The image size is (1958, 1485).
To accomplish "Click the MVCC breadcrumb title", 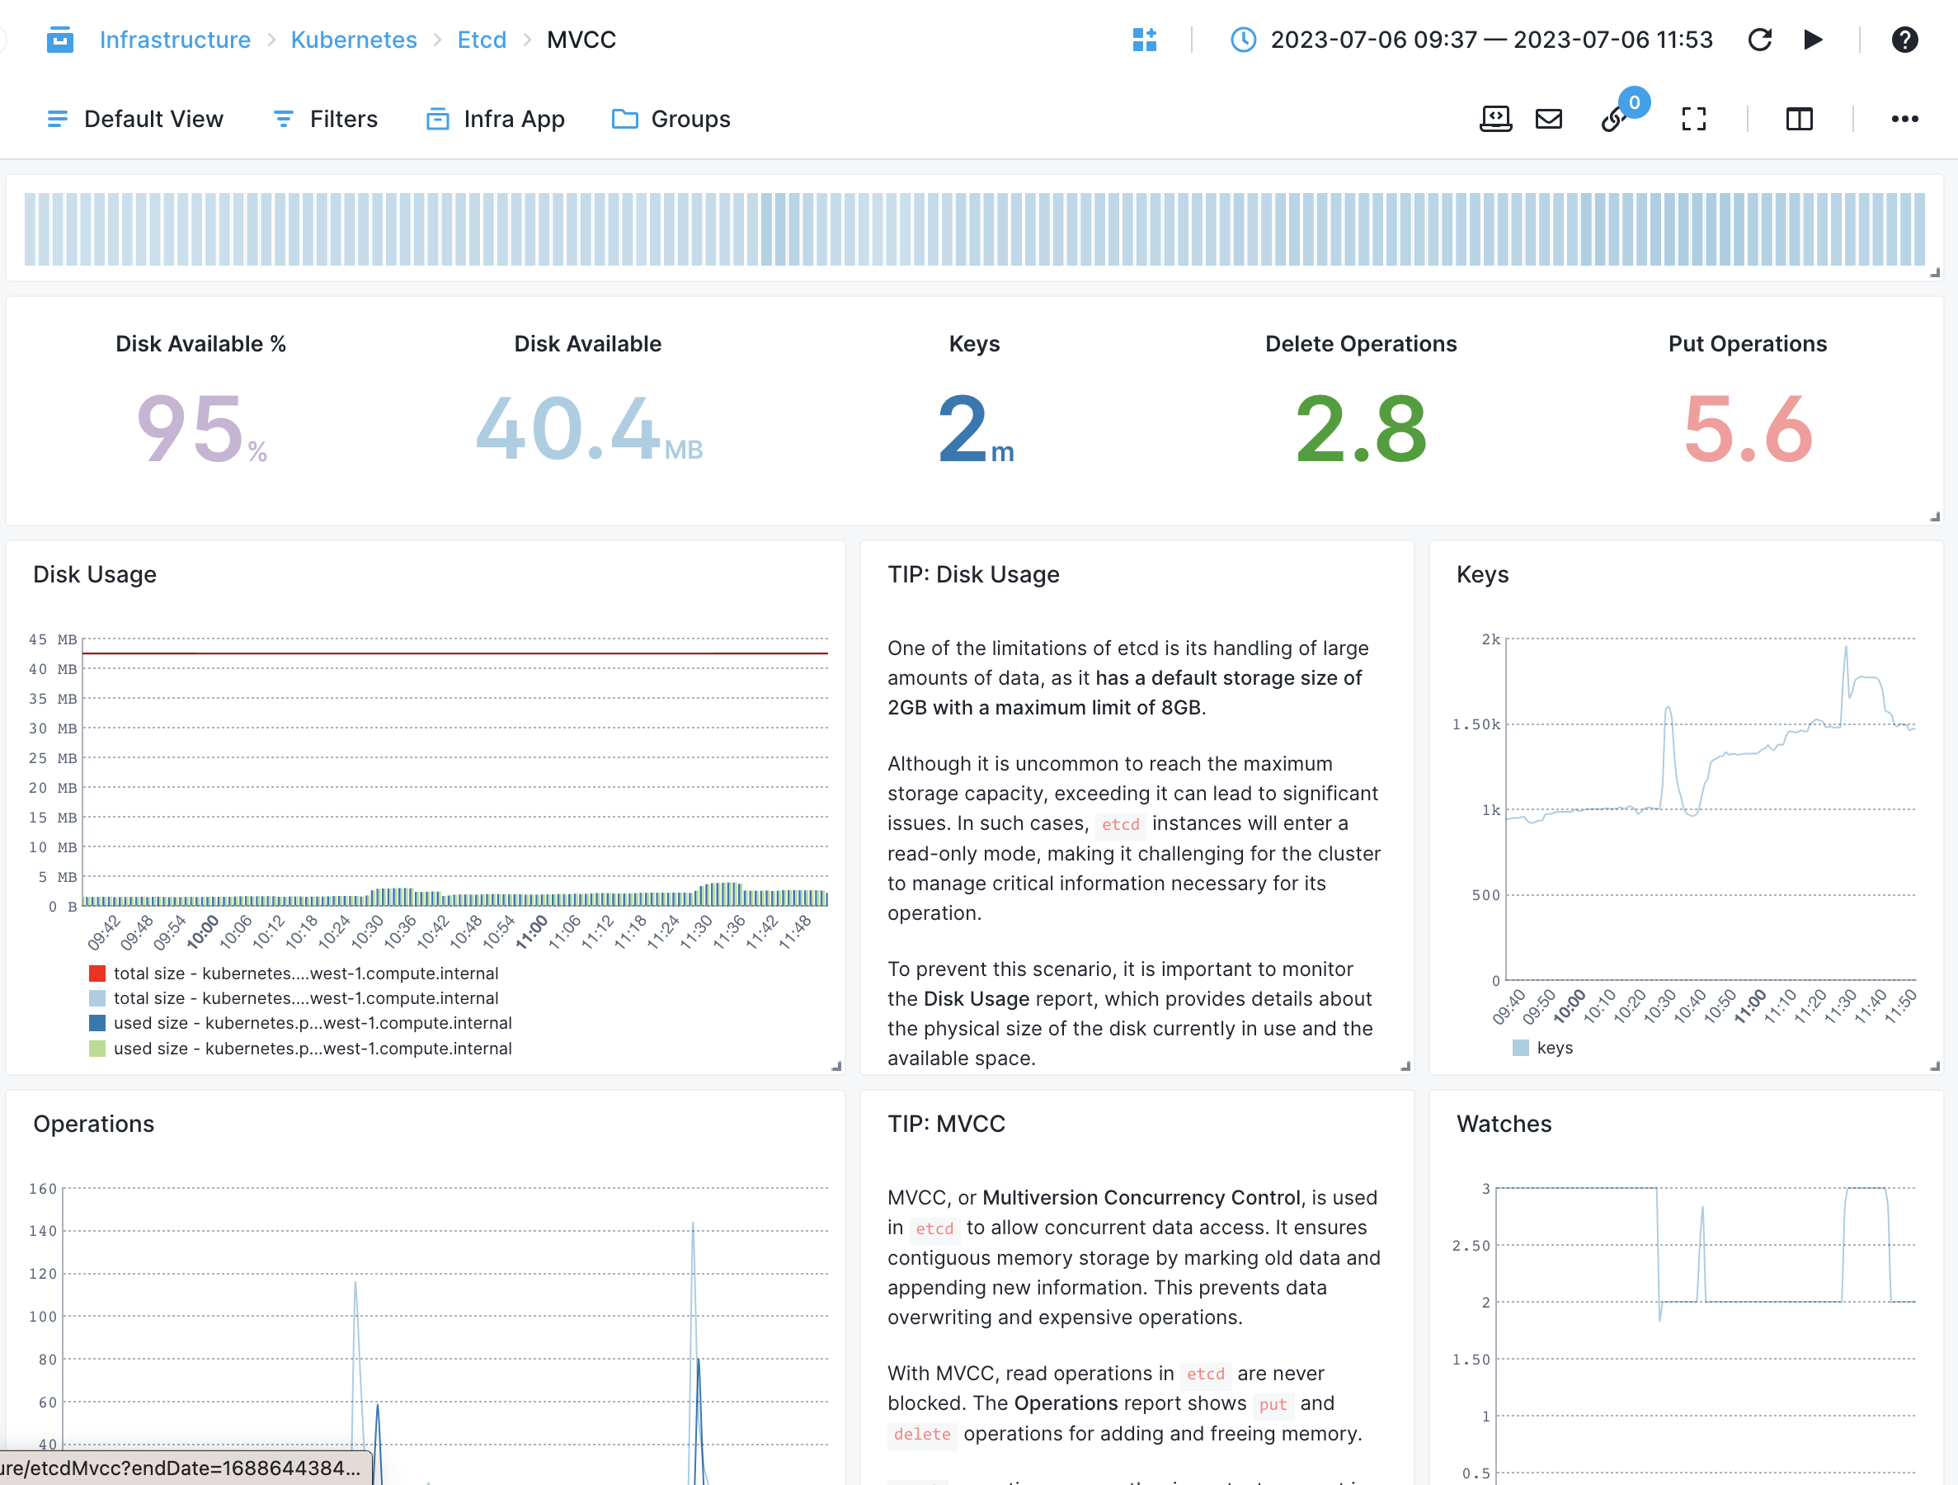I will coord(581,40).
